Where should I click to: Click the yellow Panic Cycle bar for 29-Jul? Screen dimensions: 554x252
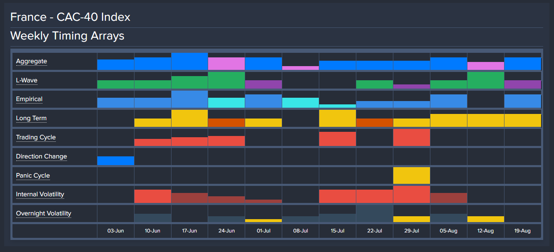point(412,175)
